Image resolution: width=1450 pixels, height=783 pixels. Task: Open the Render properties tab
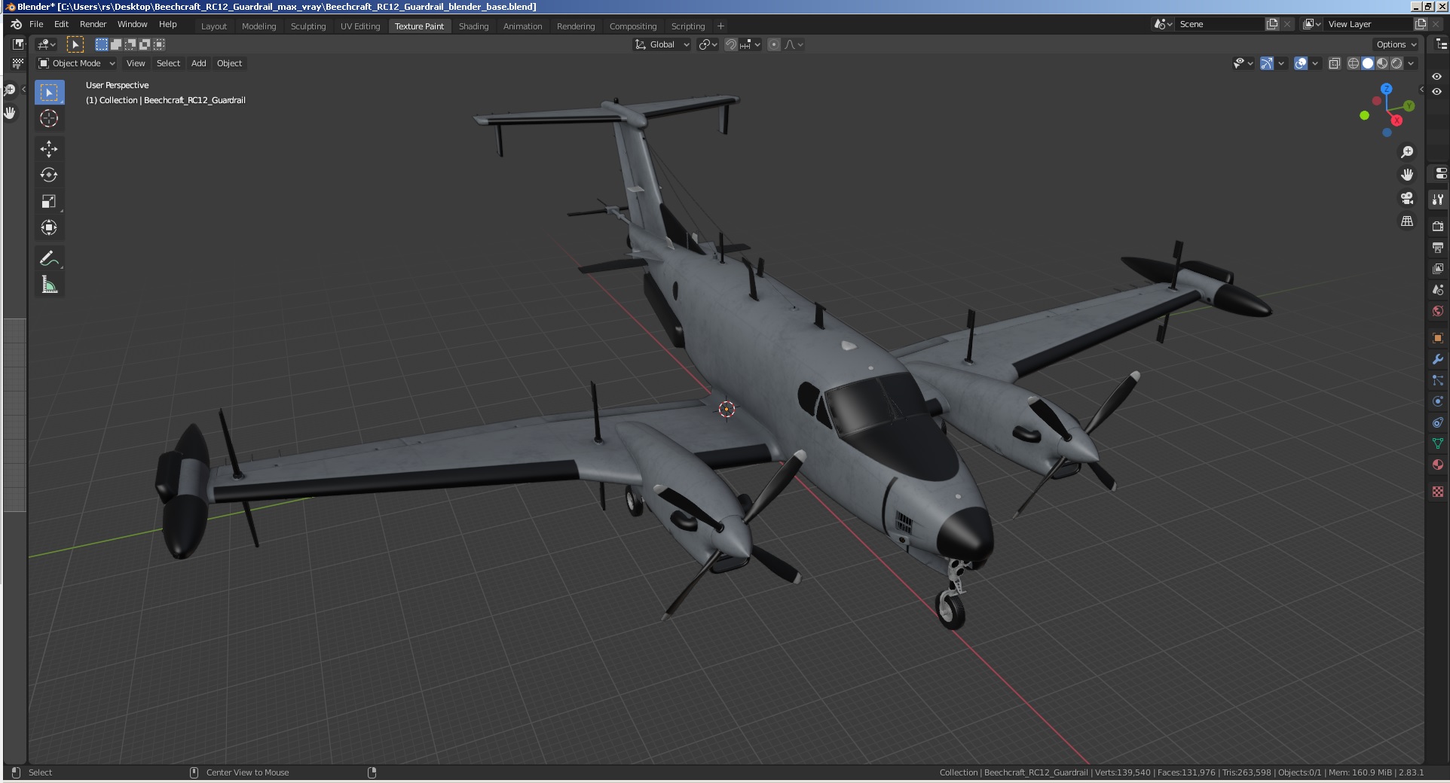(1438, 226)
